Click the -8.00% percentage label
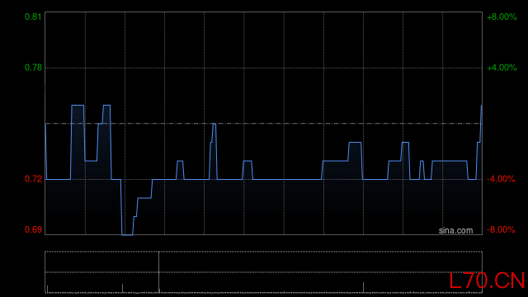Screen dimensions: 528x297 501,230
